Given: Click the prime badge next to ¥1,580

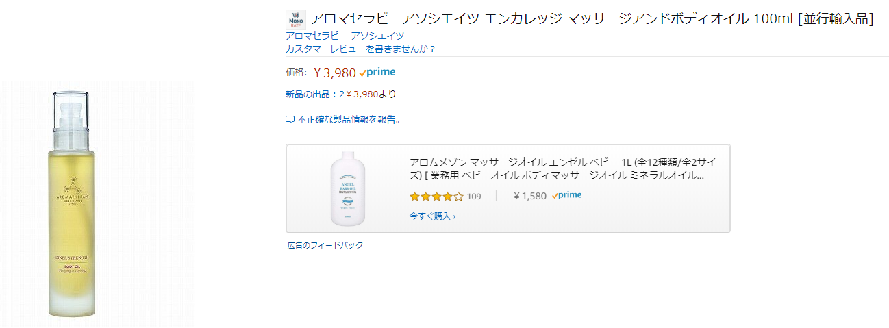Looking at the screenshot, I should [566, 195].
